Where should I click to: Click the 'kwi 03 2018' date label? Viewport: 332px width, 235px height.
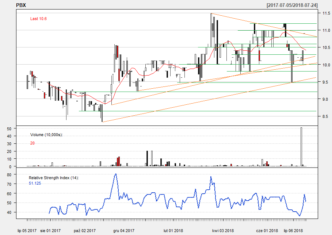coord(223,231)
